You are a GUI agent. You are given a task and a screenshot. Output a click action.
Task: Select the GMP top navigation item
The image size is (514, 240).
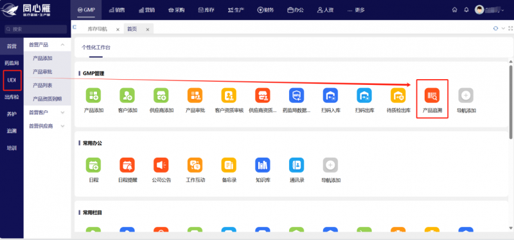pyautogui.click(x=86, y=10)
